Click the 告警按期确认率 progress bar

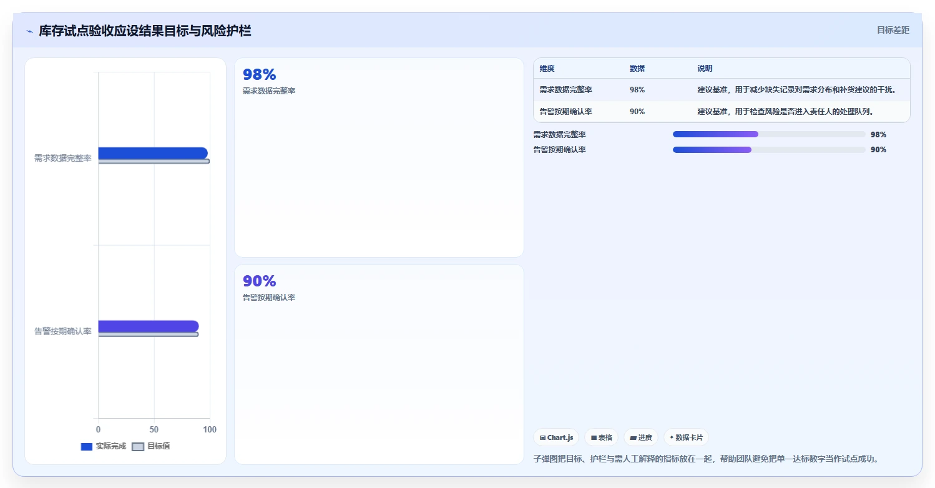(x=769, y=150)
